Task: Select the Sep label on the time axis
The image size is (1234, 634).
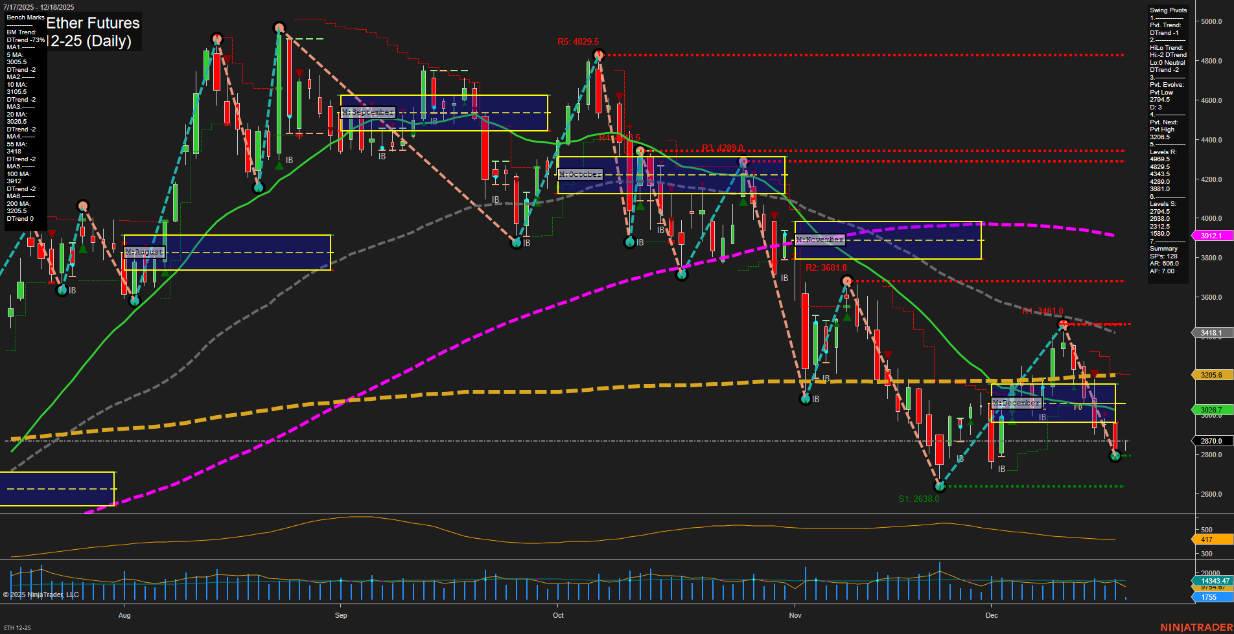Action: coord(341,615)
